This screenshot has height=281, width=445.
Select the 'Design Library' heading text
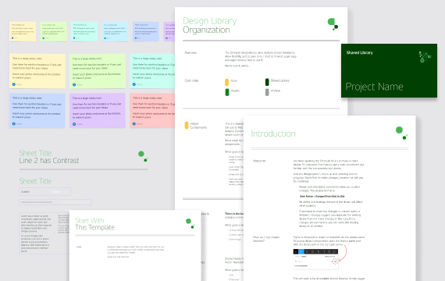coord(209,21)
